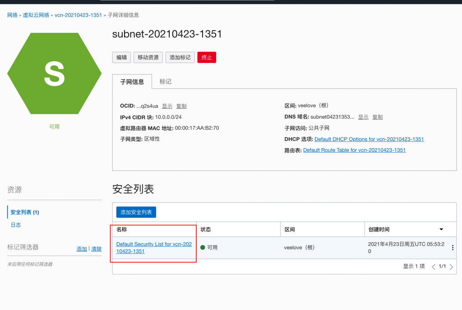462x310 pixels.
Task: Sort by 创建时间 dropdown arrow
Action: pyautogui.click(x=441, y=229)
